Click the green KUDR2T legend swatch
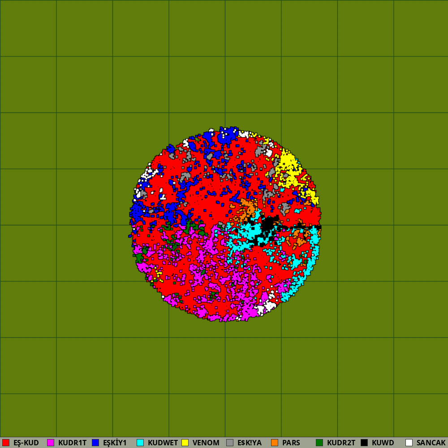Image resolution: width=448 pixels, height=448 pixels. point(319,443)
